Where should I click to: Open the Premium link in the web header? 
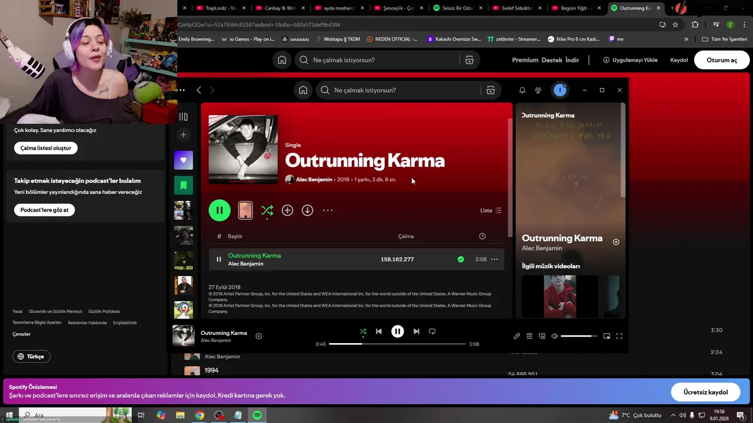[525, 60]
